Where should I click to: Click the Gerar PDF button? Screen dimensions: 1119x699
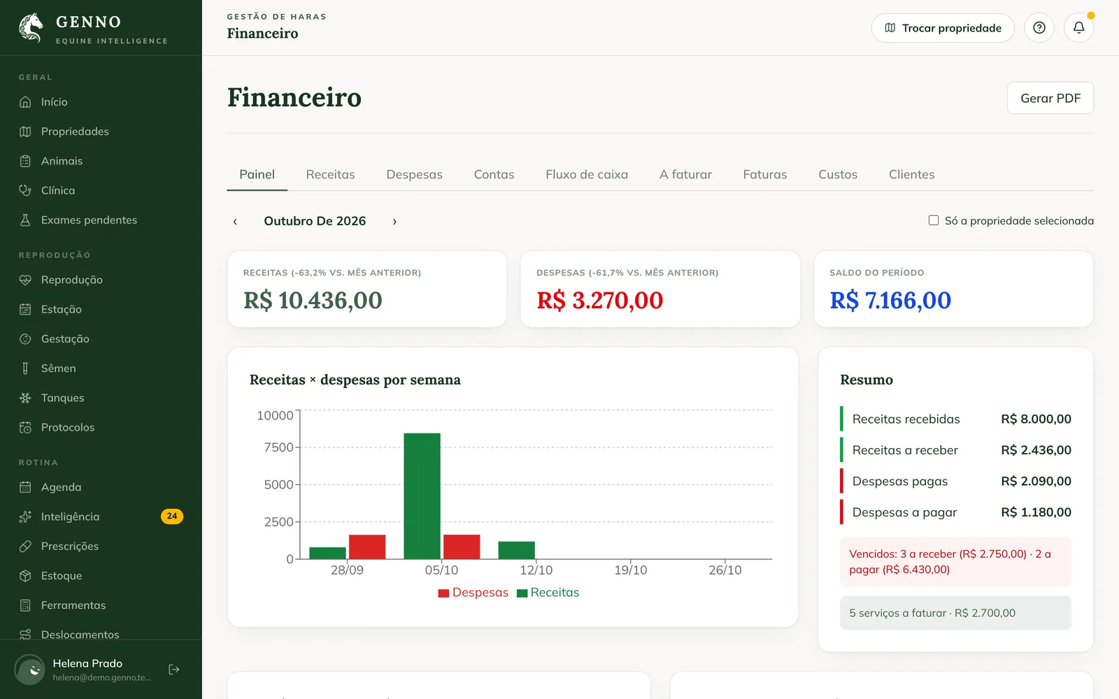point(1050,98)
